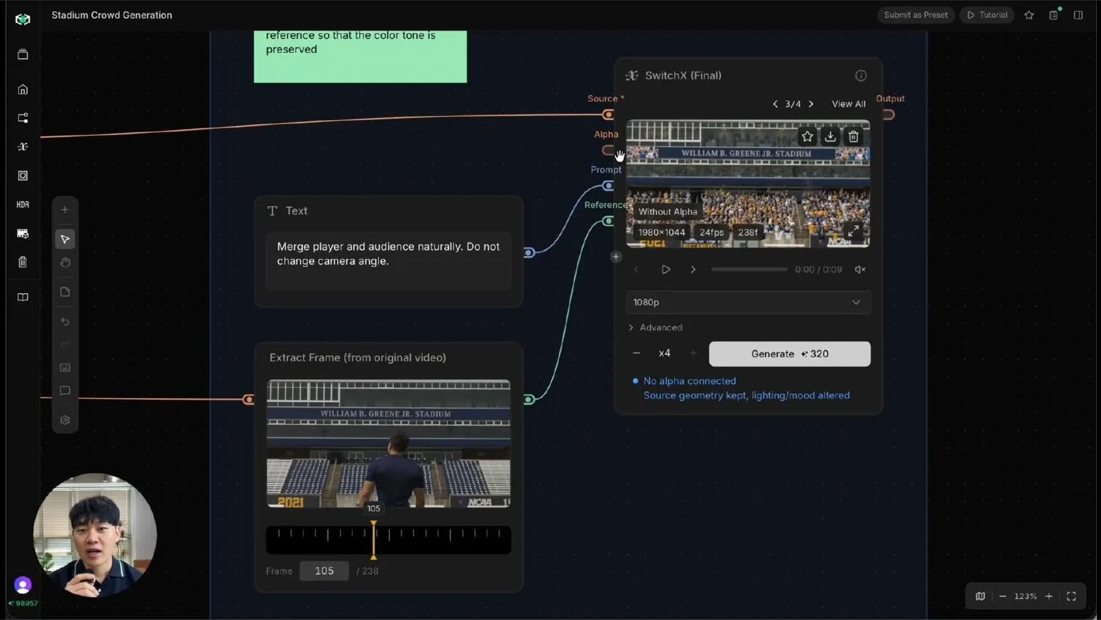Go to next result with right chevron
Screen dimensions: 1101x620
811,104
